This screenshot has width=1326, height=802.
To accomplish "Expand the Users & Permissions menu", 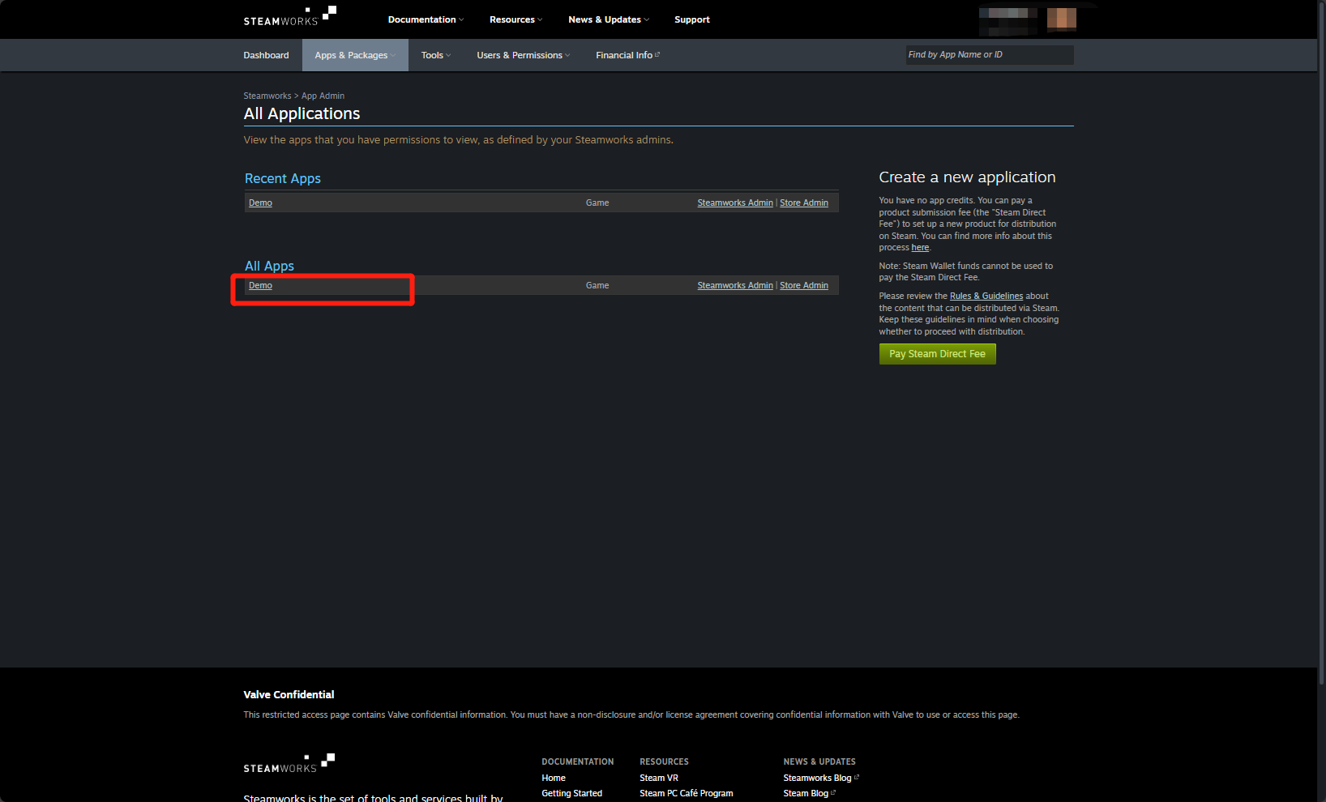I will point(522,55).
